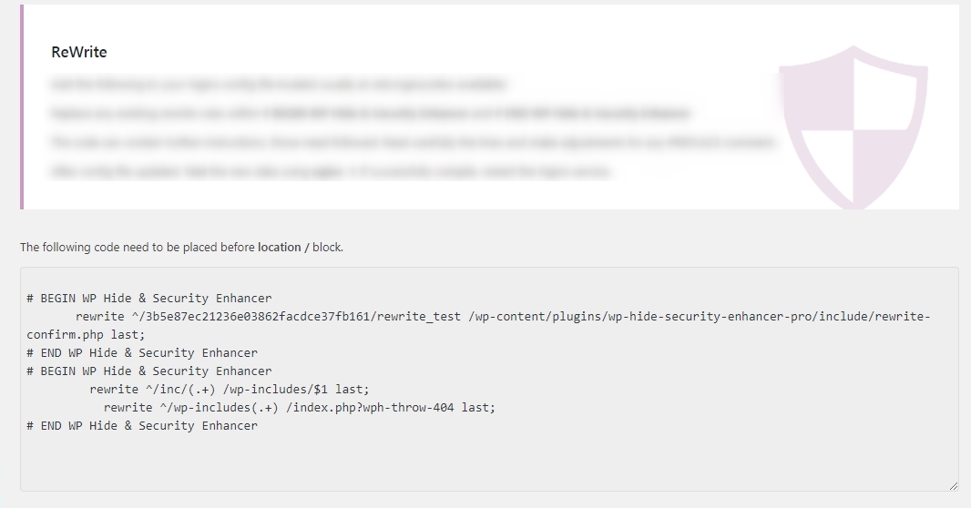Click the second blurred instruction line
Viewport: 971px width, 508px height.
[371, 113]
